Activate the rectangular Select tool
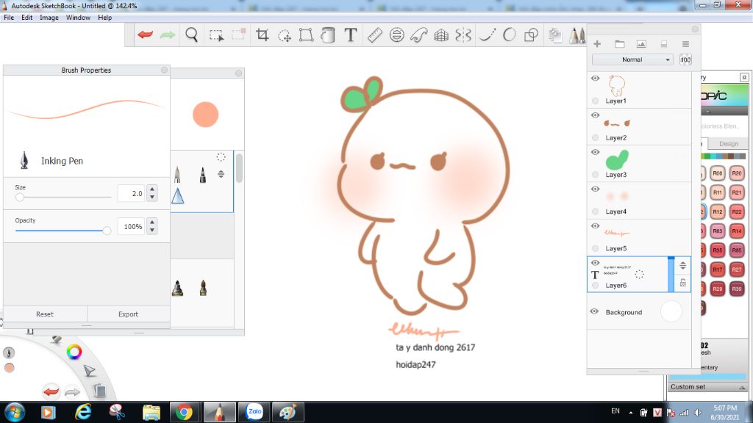Viewport: 753px width, 423px height. (x=217, y=35)
